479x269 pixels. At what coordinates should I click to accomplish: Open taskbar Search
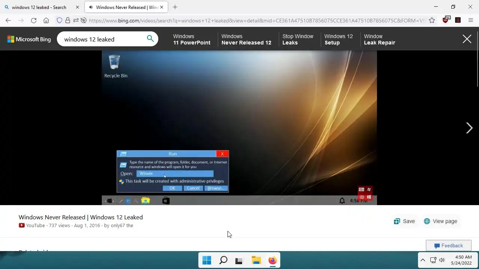(x=223, y=260)
